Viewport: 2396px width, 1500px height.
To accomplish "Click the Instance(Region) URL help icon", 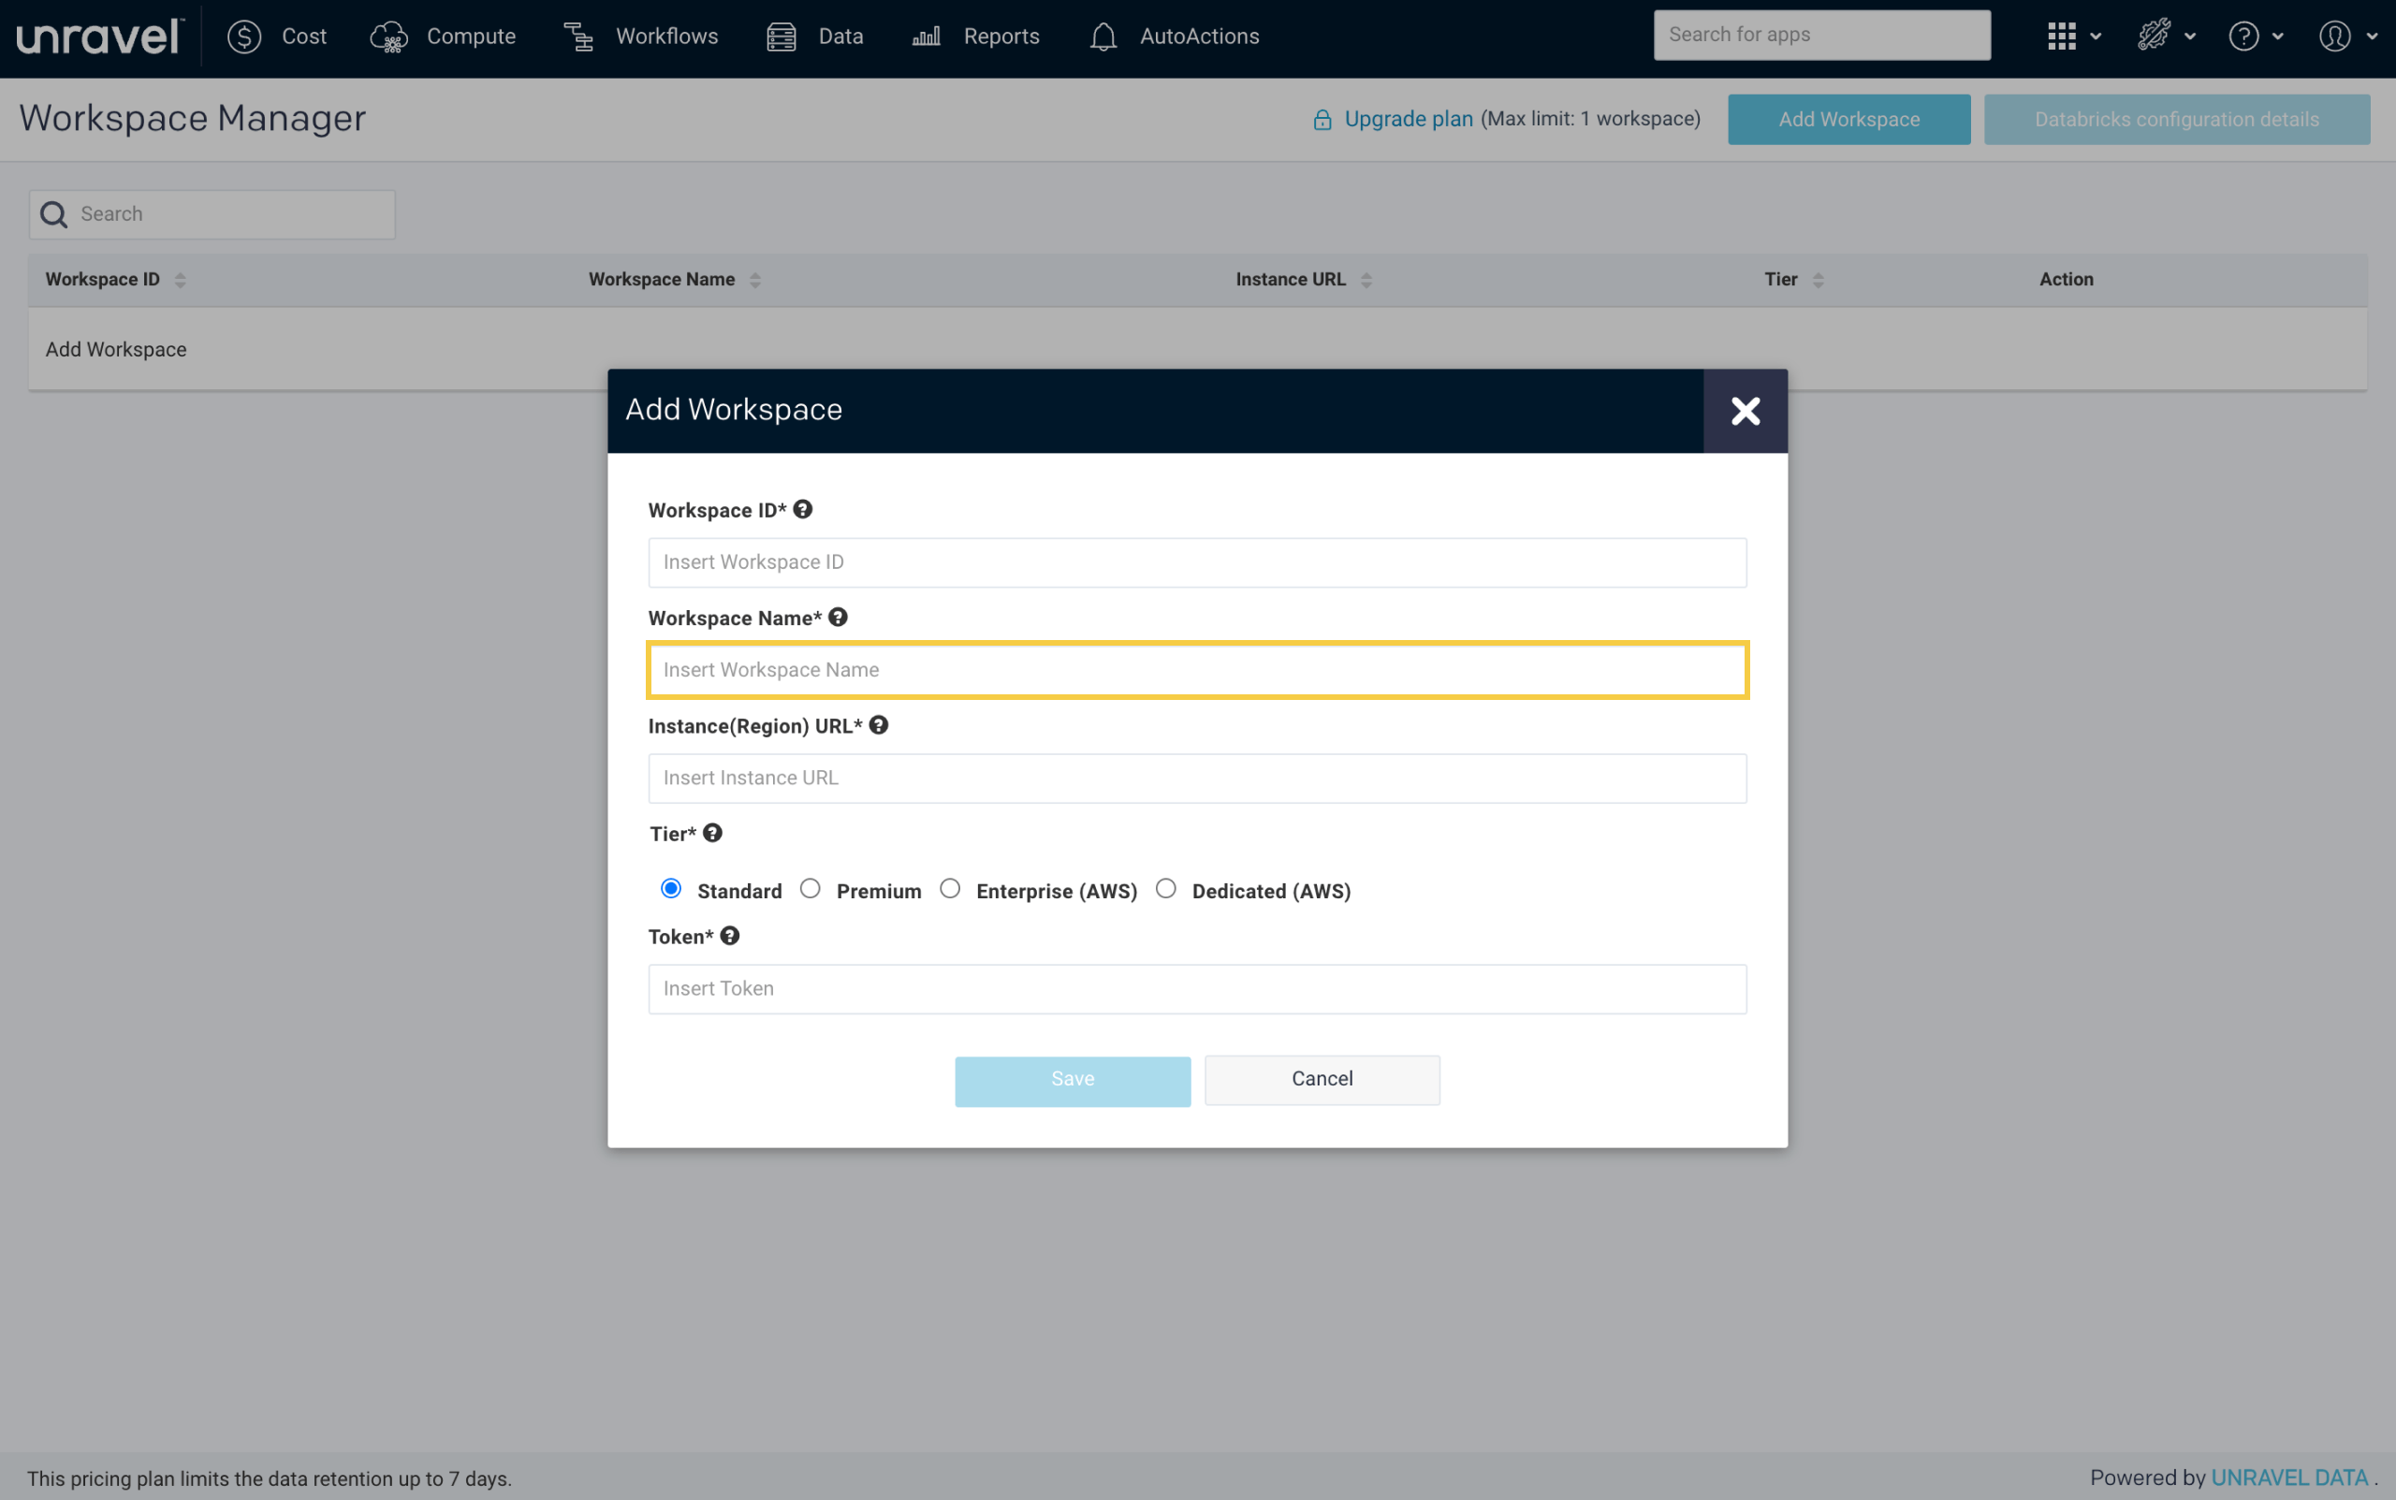I will click(879, 725).
